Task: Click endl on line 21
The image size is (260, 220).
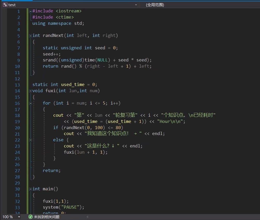Action: pyautogui.click(x=158, y=133)
